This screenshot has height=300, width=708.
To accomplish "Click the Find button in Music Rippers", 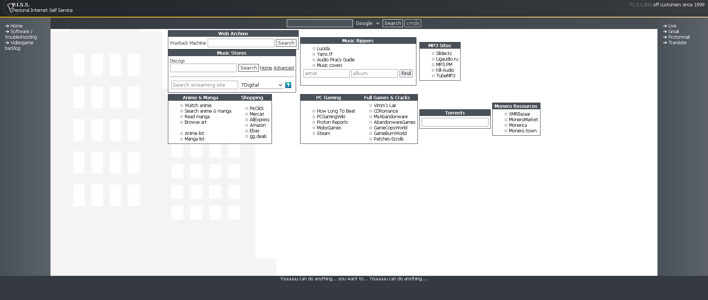I will (406, 74).
